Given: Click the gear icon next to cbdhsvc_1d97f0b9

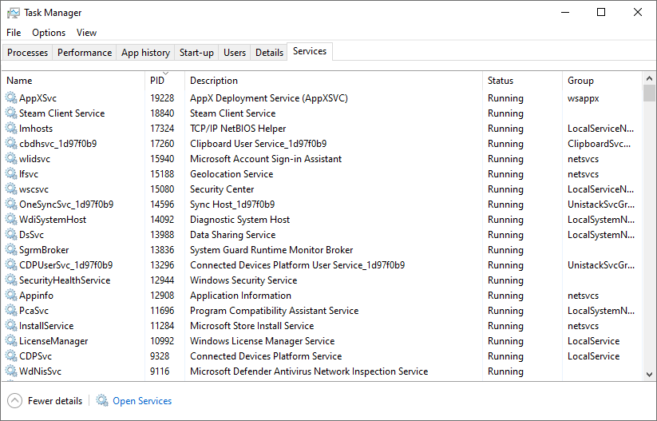Looking at the screenshot, I should (x=11, y=144).
